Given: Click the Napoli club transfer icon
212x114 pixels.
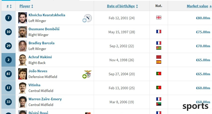Looking at the screenshot, I should tap(87, 18).
